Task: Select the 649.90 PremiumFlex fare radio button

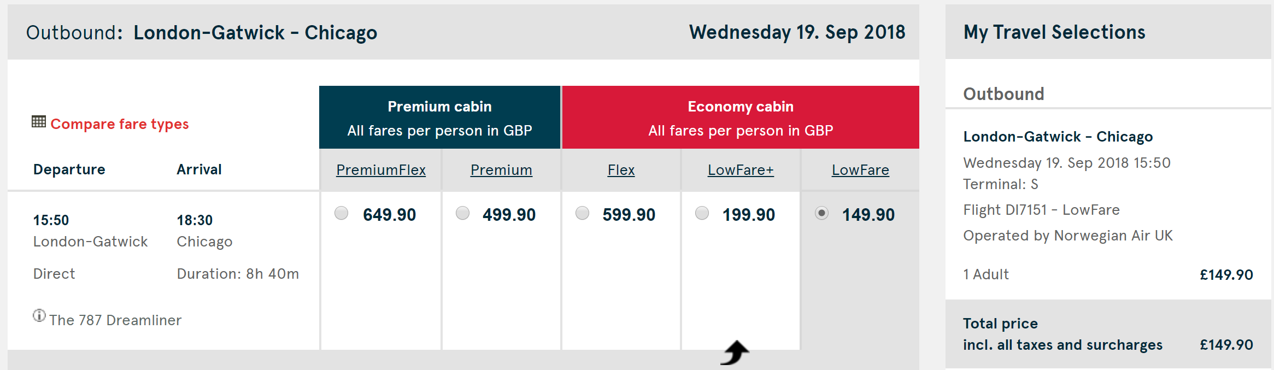Action: point(342,213)
